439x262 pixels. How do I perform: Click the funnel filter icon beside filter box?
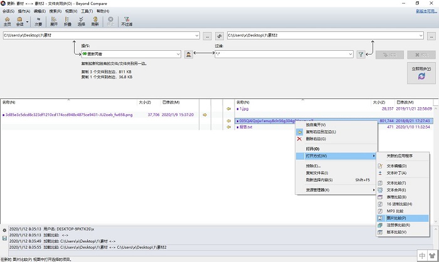click(361, 55)
